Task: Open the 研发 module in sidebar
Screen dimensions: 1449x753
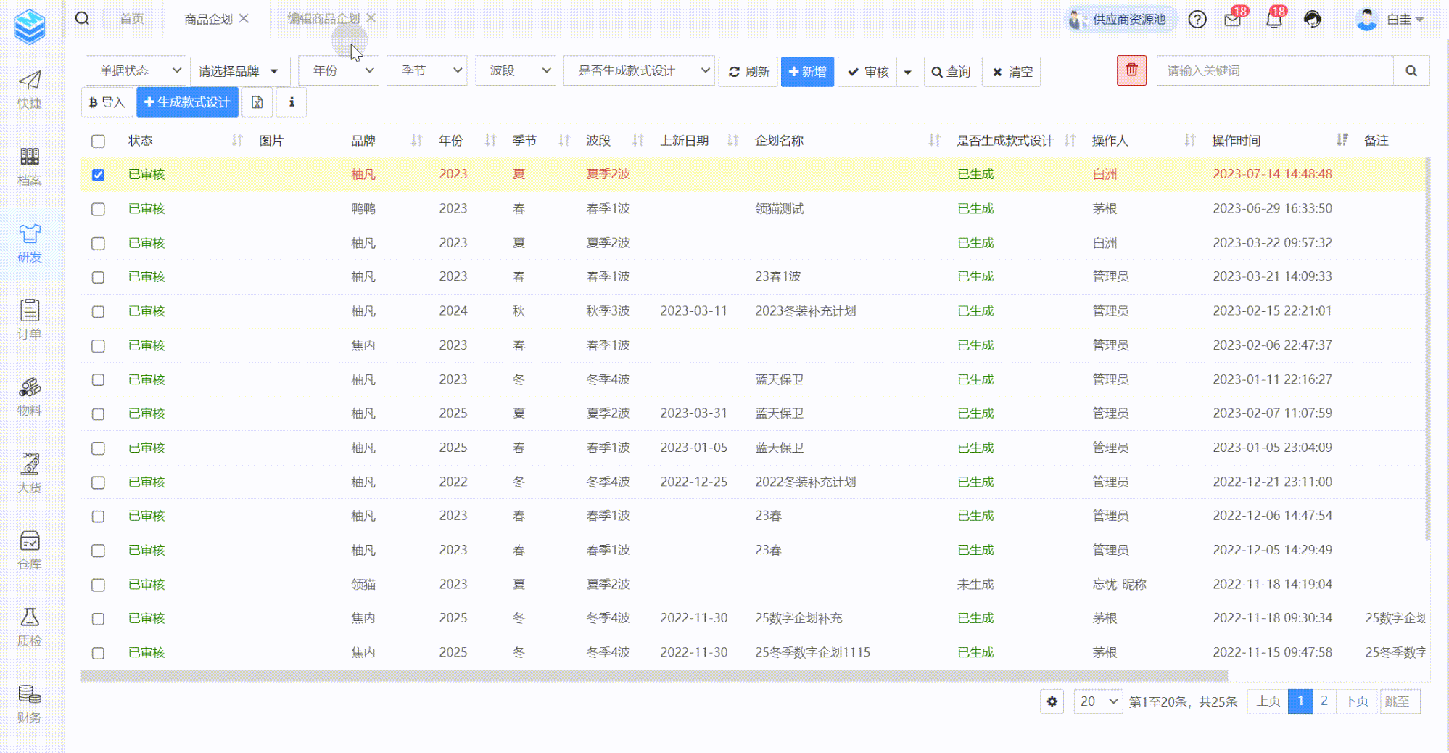Action: click(30, 243)
